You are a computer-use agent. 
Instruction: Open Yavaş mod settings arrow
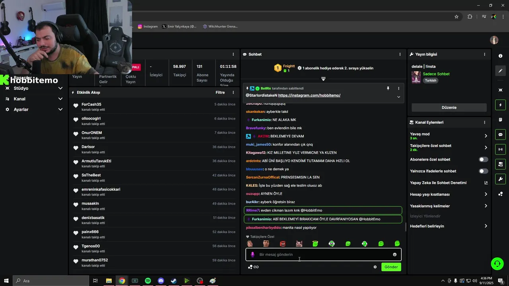point(486,136)
